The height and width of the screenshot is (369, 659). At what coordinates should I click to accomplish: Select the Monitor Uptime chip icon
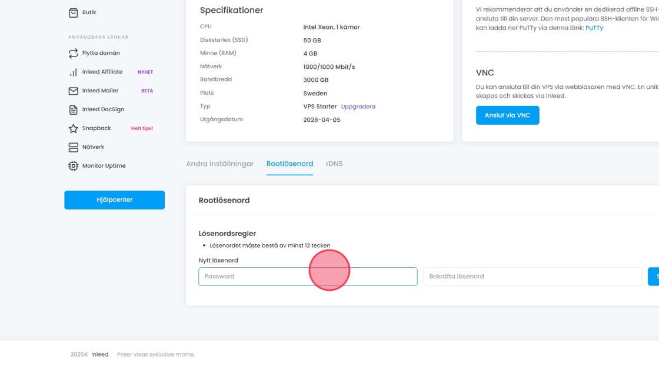click(73, 166)
